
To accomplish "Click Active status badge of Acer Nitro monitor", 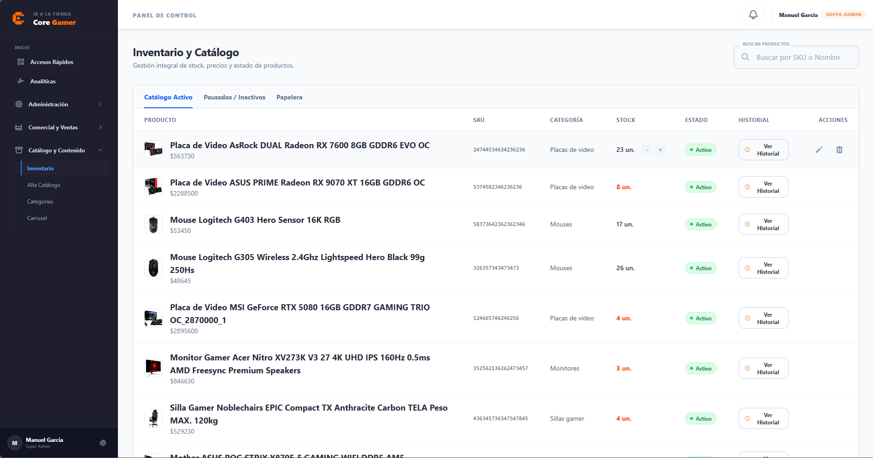I will click(x=701, y=368).
